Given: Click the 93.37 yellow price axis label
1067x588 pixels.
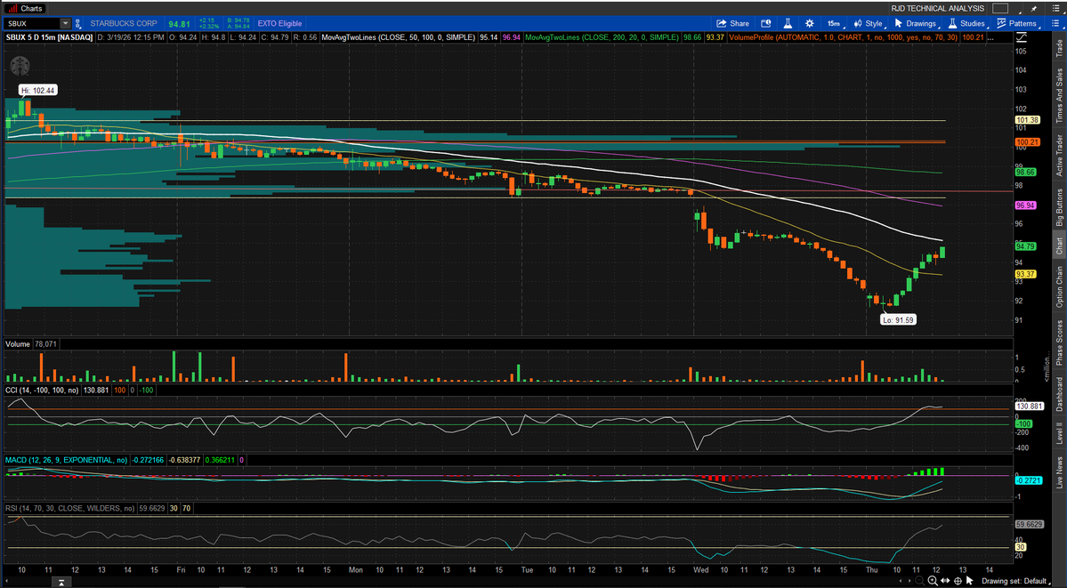Looking at the screenshot, I should 1026,274.
